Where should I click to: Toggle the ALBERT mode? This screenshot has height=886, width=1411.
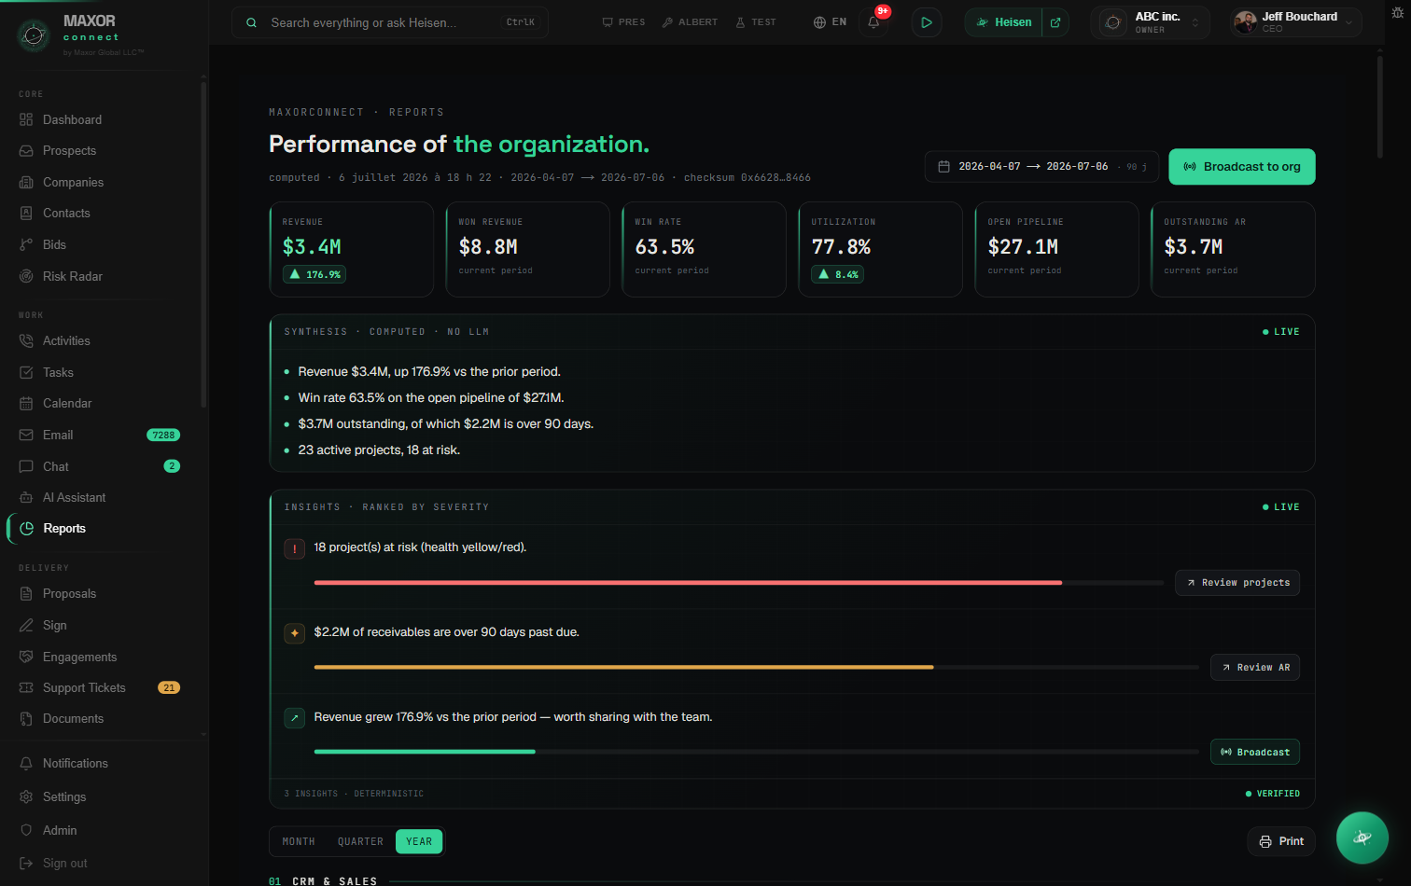(x=690, y=22)
